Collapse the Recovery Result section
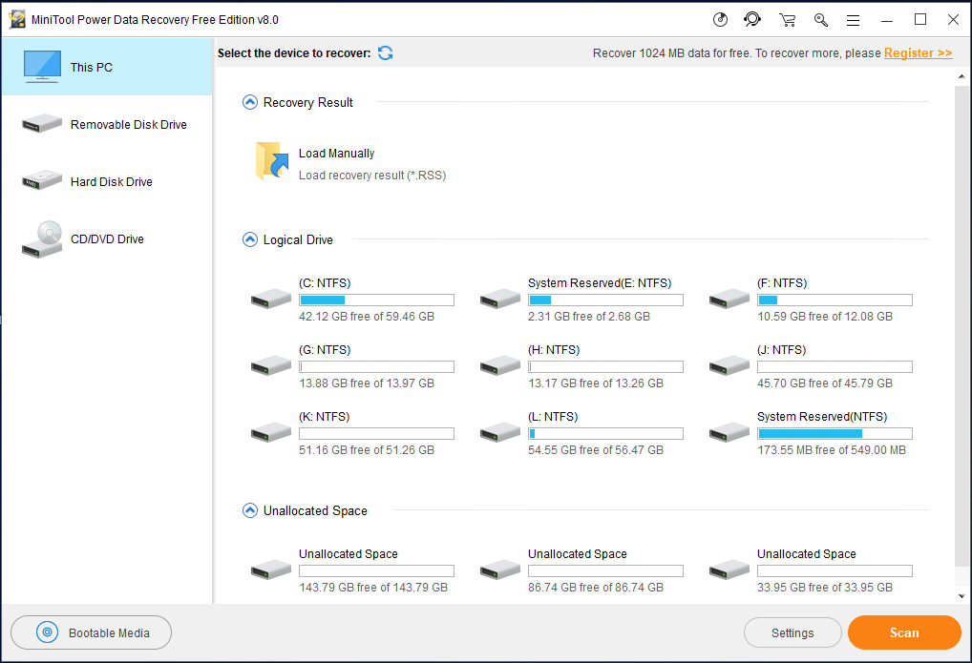Image resolution: width=972 pixels, height=663 pixels. [x=250, y=102]
